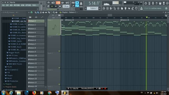169x95 pixels.
Task: Open the PATTERNS menu
Action: pos(17,5)
